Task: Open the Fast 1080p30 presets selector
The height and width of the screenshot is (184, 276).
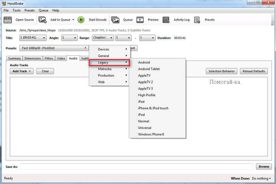Action: coord(54,48)
